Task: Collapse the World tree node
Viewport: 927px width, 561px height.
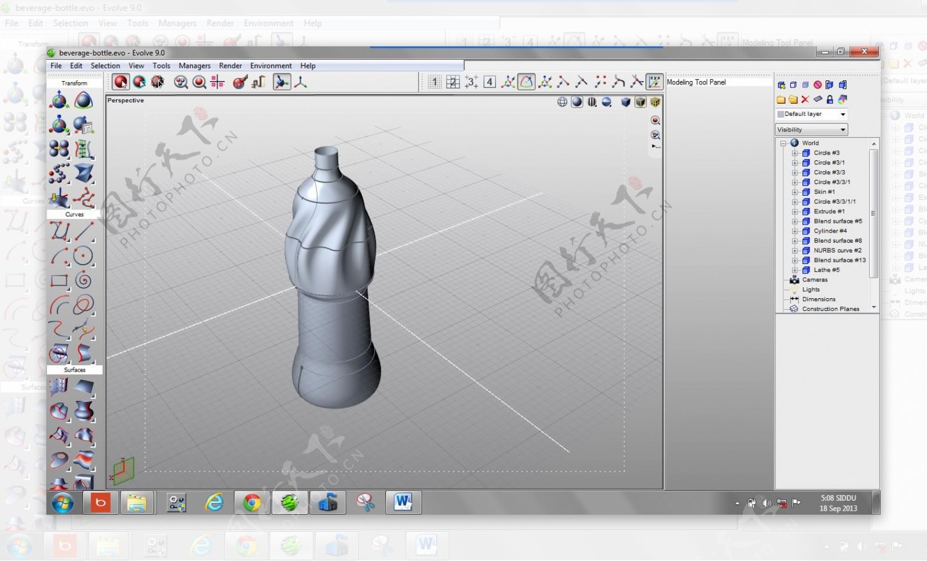Action: tap(783, 143)
